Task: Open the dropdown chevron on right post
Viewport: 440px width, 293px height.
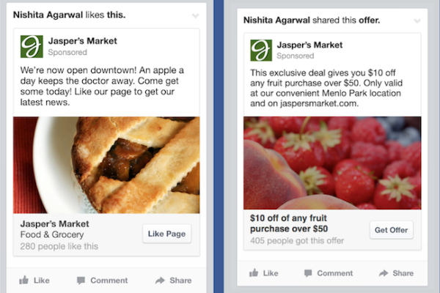Action: coord(416,20)
